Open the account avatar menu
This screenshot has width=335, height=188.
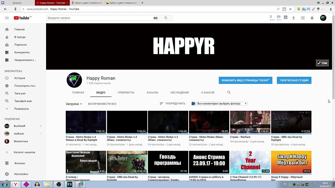coord(323,18)
